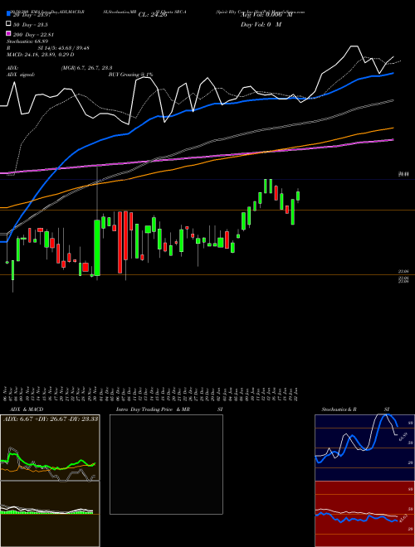Click the 'MACD: 24.18, 23.89, 0.29 D' line
This screenshot has width=415, height=547.
click(x=41, y=55)
